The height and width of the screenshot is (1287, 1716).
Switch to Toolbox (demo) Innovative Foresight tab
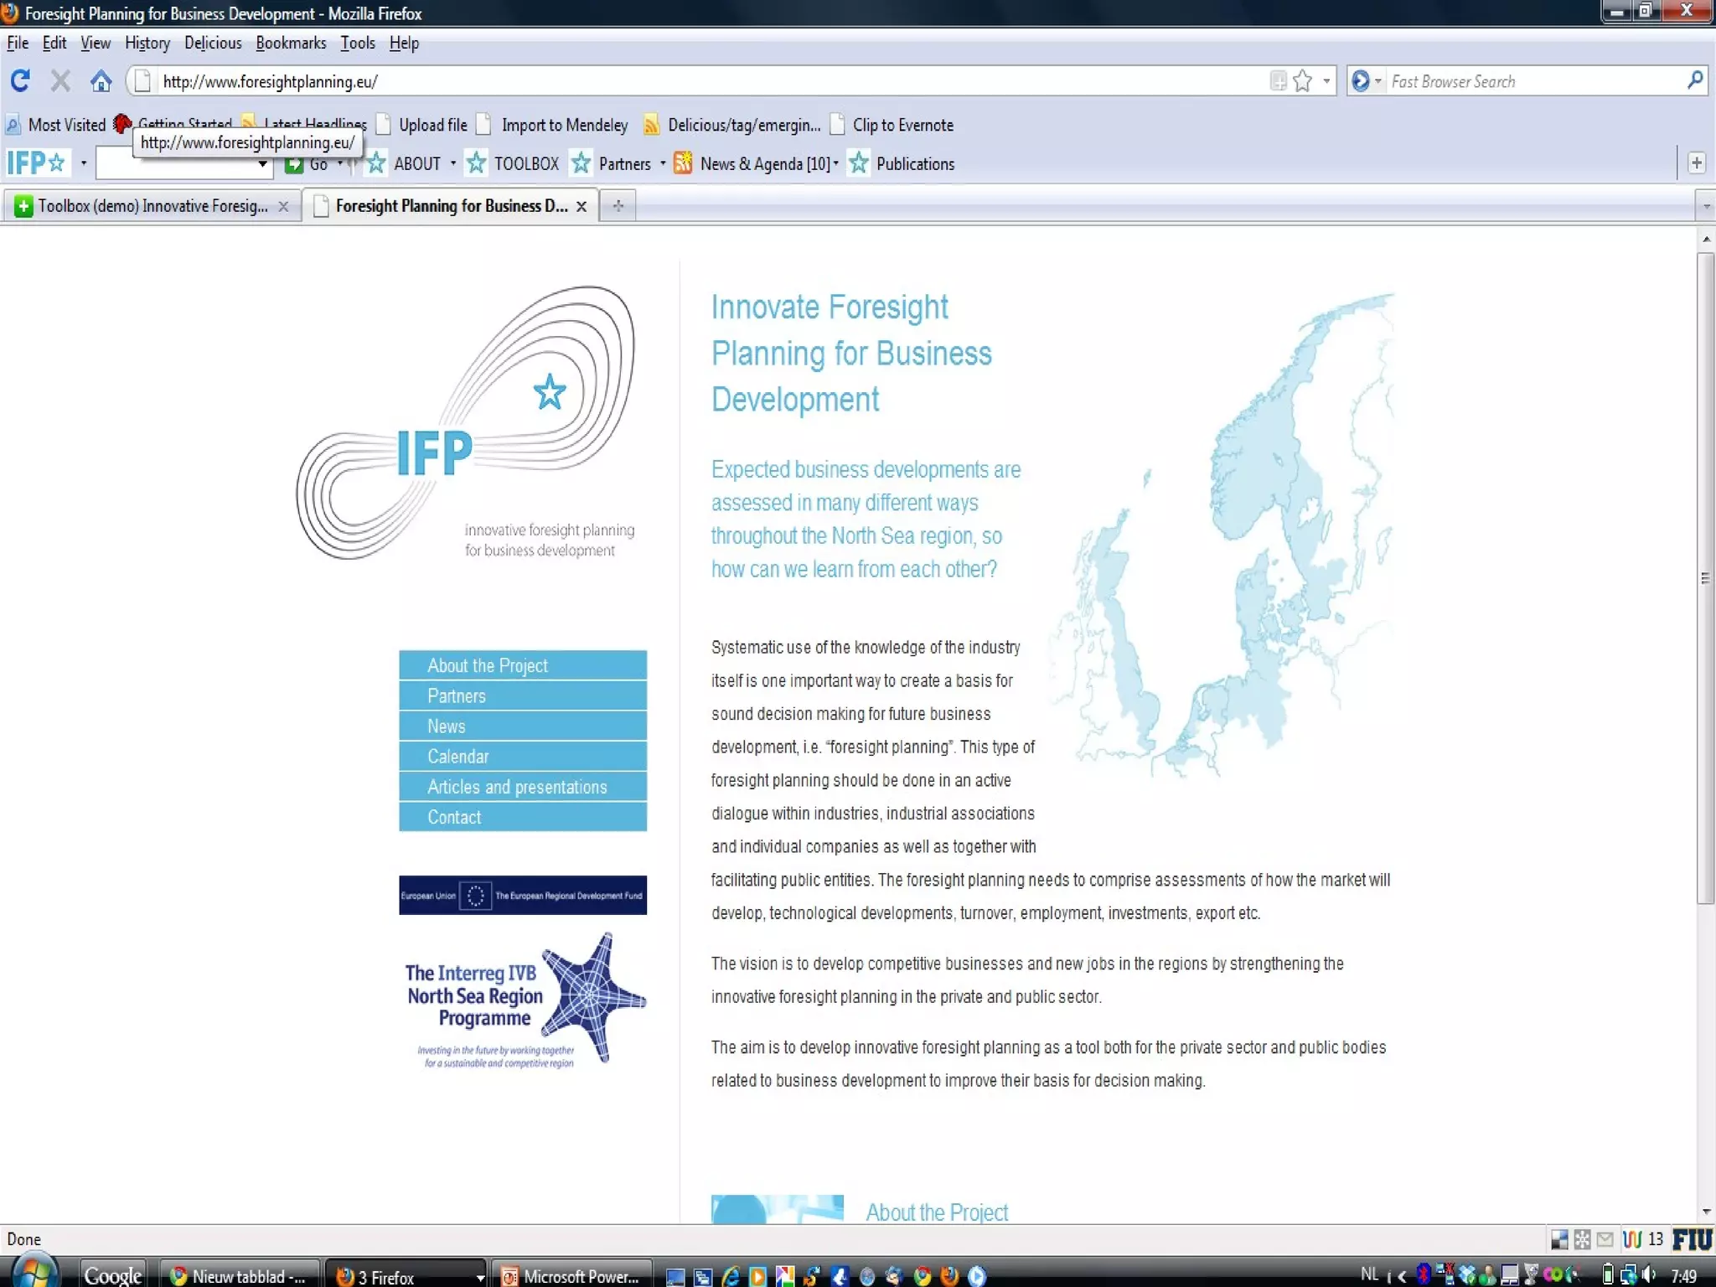point(152,206)
